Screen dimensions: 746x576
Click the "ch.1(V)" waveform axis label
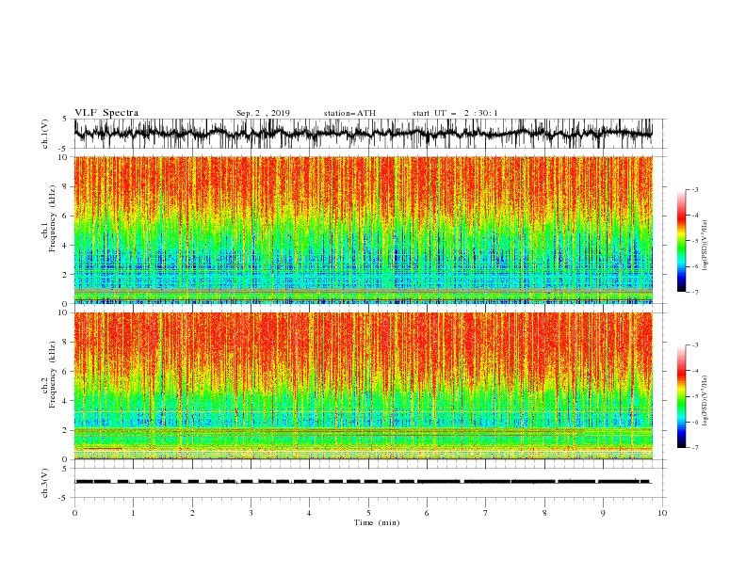pos(45,134)
